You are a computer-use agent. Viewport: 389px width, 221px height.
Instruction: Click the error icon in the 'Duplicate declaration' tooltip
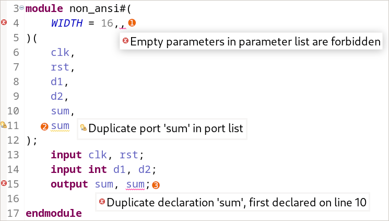click(x=102, y=201)
